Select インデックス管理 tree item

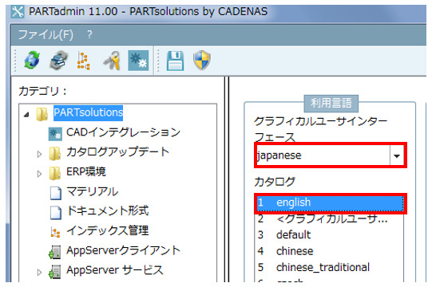coord(108,230)
